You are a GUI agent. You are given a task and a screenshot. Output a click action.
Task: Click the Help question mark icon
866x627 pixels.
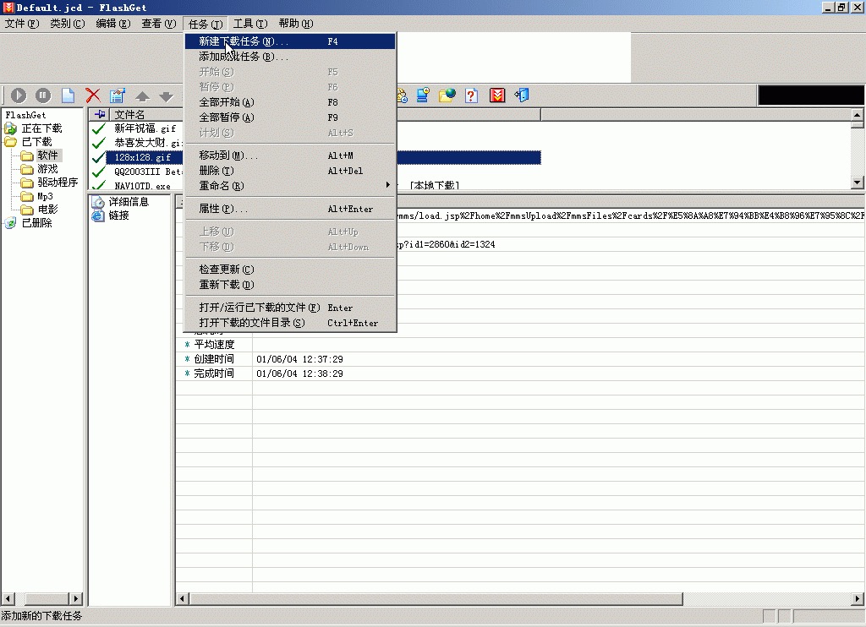[x=471, y=95]
